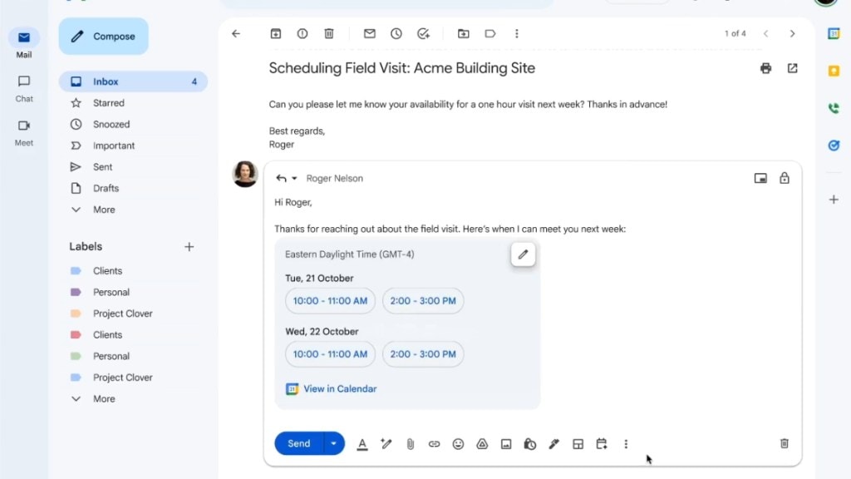
Task: Select the 2:00 - 3:00 PM slot on Wednesday
Action: pos(423,354)
